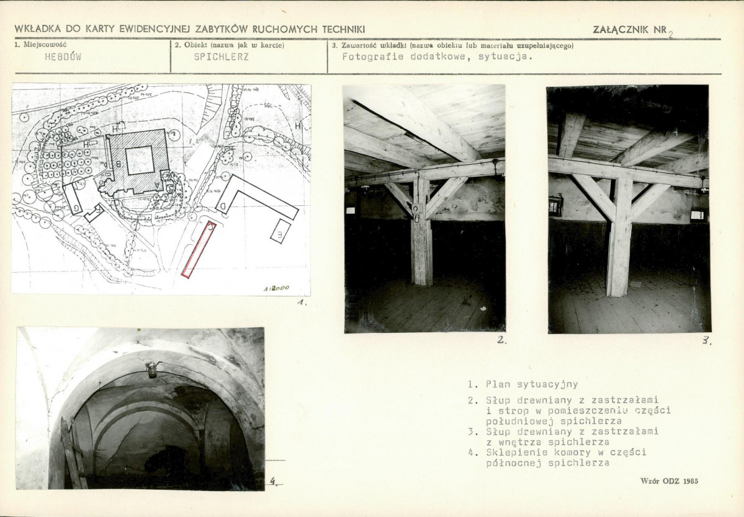
Task: Click the object value 'SPICHLERZ'
Action: coord(221,57)
